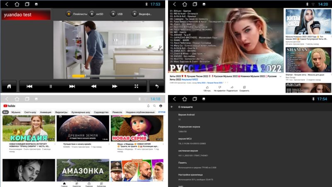Image resolution: width=332 pixels, height=187 pixels.
Task: Choose the Музыка category chip on YouTube
Action: [x=16, y=112]
